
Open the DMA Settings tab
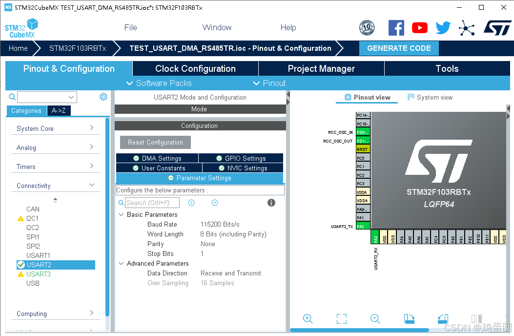(x=157, y=158)
